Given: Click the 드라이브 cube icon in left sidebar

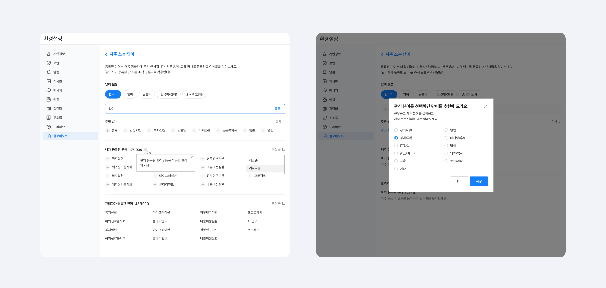Looking at the screenshot, I should tap(49, 127).
